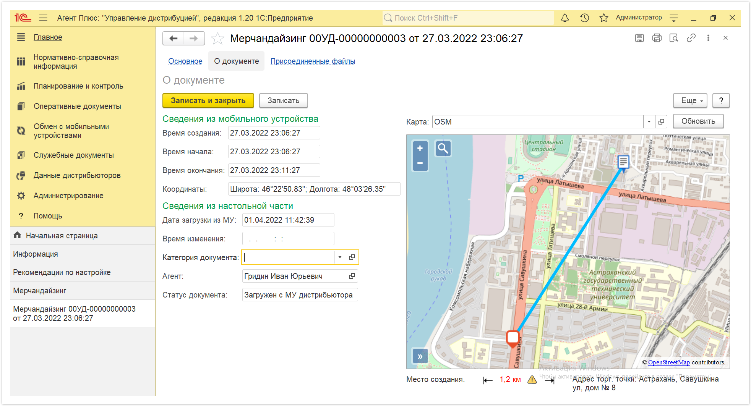
Task: Click the Дата загрузки из МУ field
Action: pos(288,220)
